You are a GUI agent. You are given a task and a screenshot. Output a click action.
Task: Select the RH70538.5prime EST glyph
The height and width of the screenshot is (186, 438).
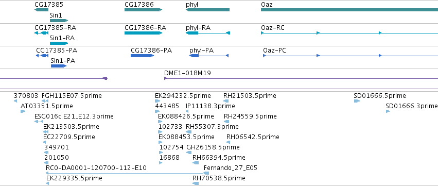click(196, 183)
